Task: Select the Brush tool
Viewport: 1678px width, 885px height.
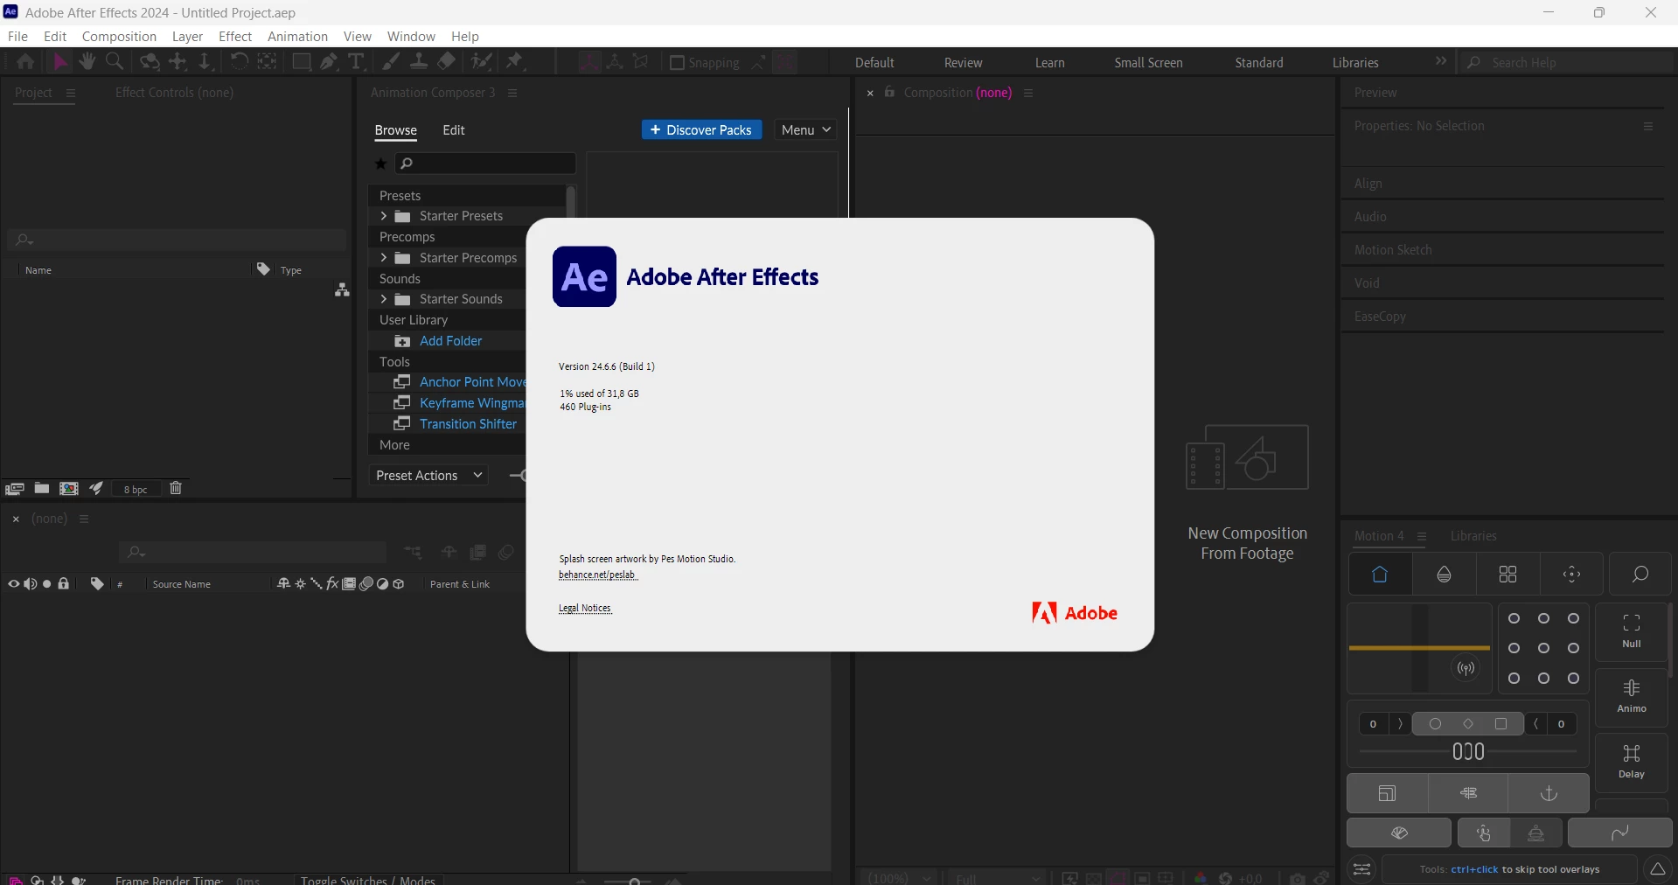Action: tap(391, 62)
